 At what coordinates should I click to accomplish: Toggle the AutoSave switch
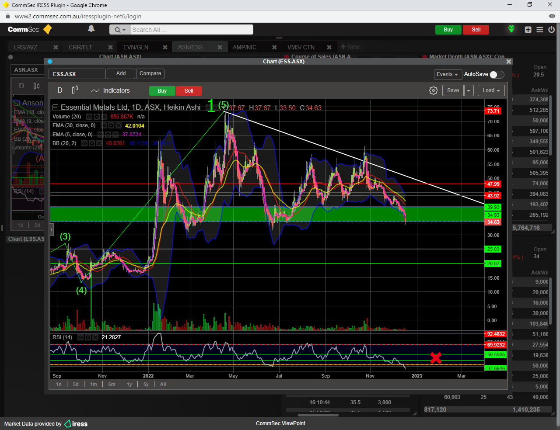pos(497,74)
